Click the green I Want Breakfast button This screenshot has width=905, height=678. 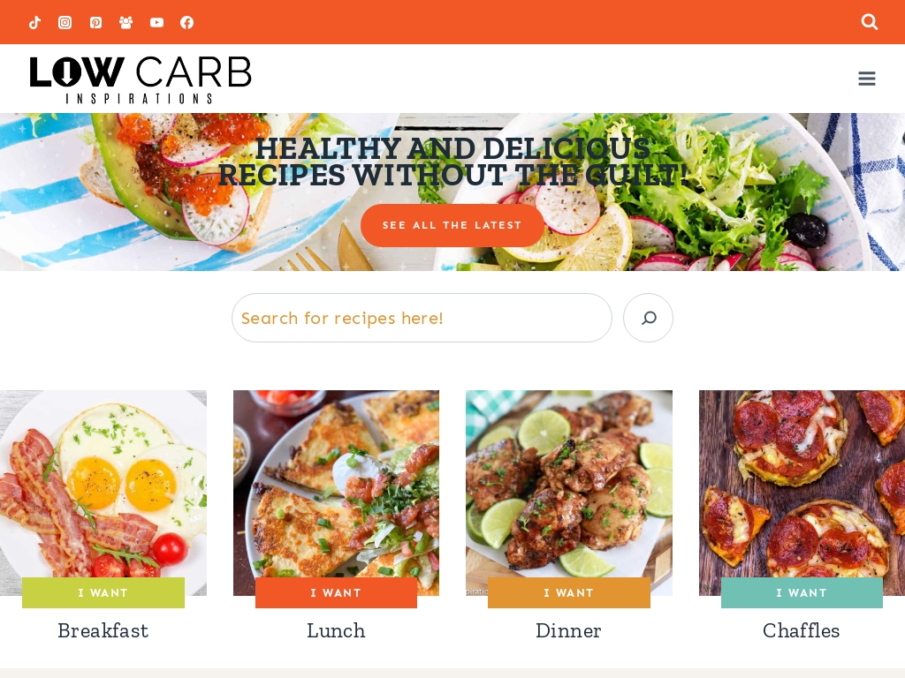103,592
